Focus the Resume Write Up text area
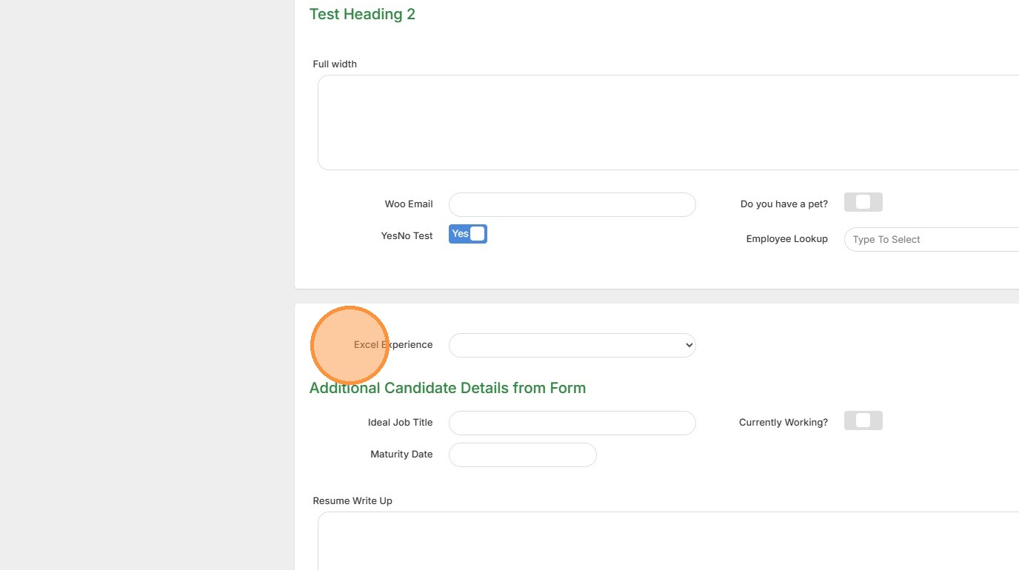This screenshot has width=1019, height=570. 666,540
